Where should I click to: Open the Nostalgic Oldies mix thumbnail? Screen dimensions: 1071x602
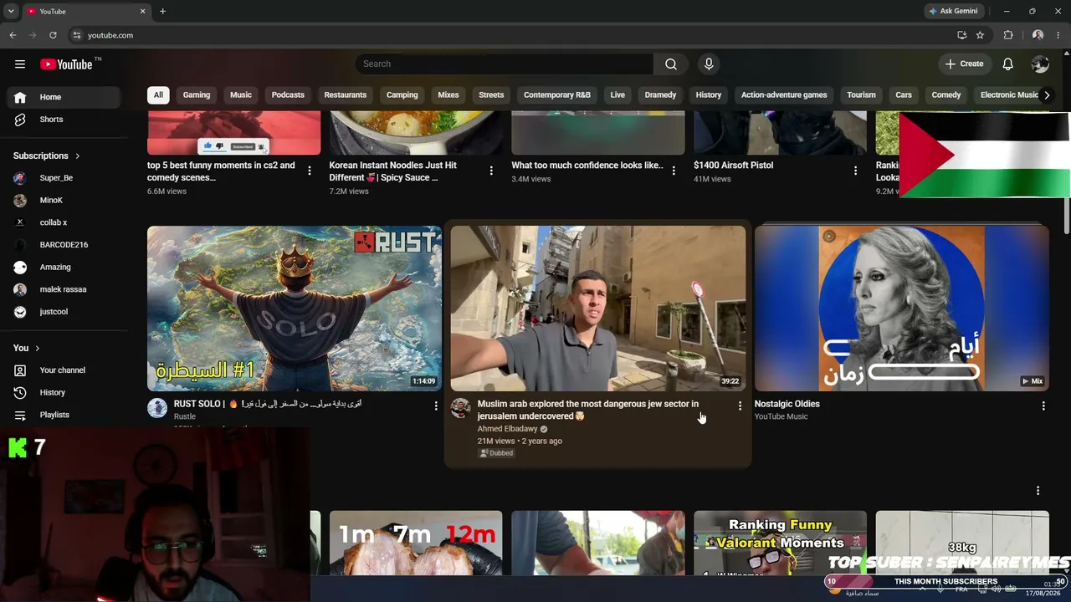902,309
